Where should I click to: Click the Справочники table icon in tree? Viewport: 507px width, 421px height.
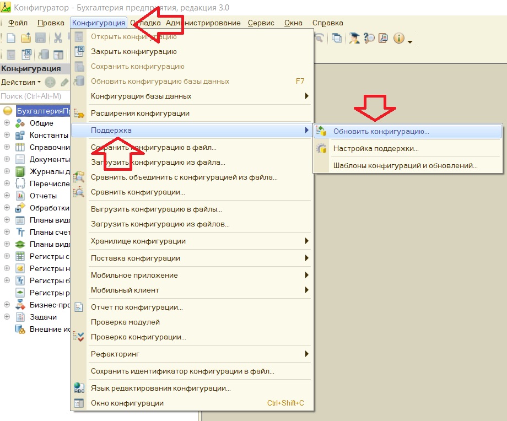coord(20,147)
